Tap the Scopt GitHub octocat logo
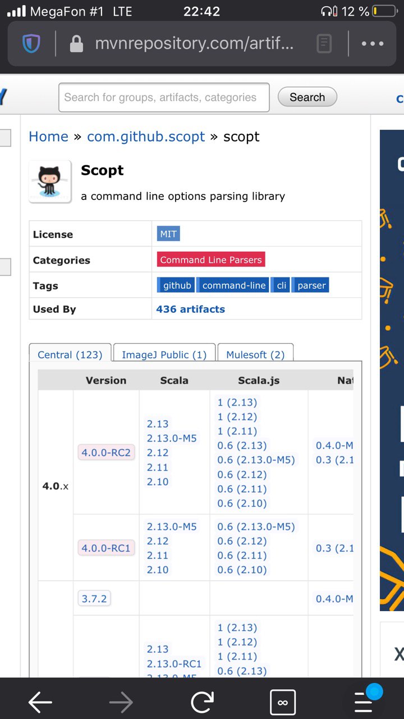The height and width of the screenshot is (719, 404). point(50,181)
